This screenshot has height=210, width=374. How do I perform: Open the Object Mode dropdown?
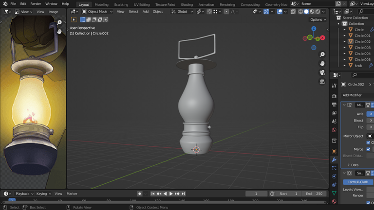(x=97, y=12)
